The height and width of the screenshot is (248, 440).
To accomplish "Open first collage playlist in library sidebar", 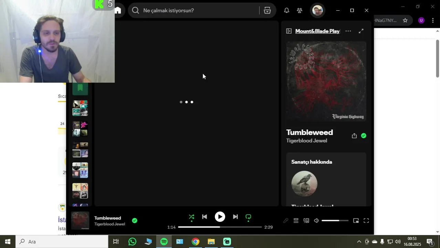I will 80,108.
